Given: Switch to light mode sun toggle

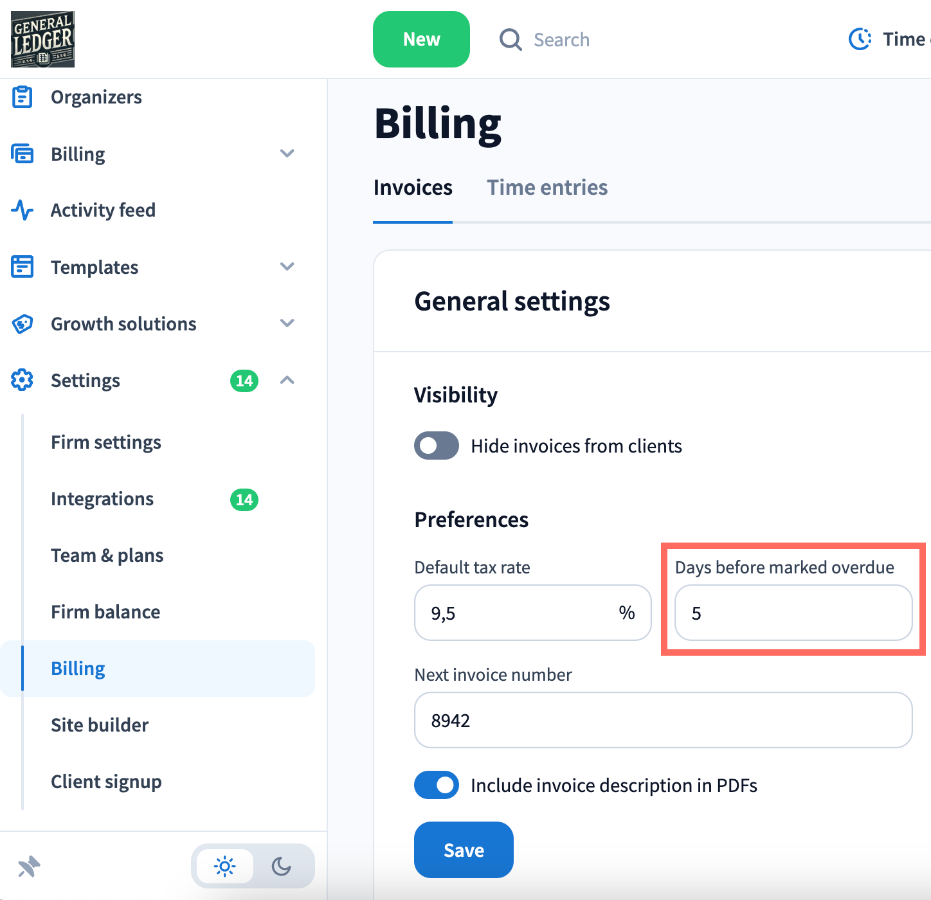Looking at the screenshot, I should tap(224, 867).
